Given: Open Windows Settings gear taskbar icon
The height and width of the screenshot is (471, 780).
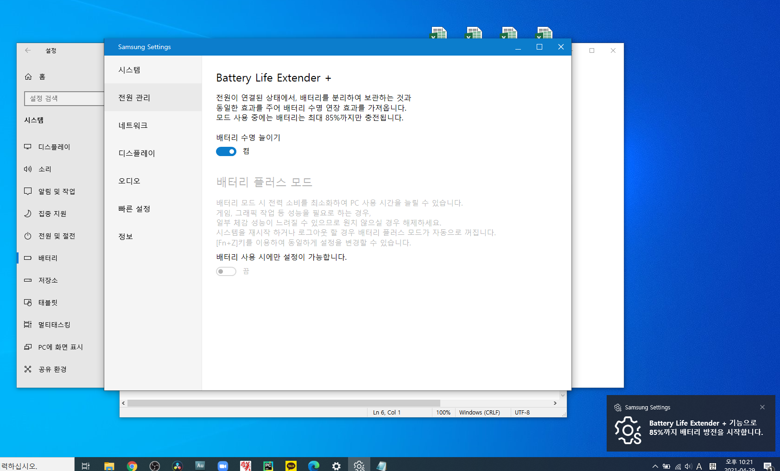Looking at the screenshot, I should tap(336, 465).
